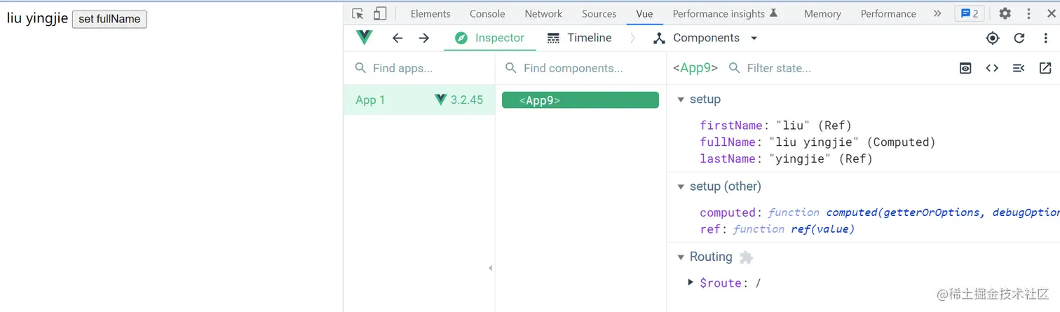
Task: Open Vue devtools three-dot menu
Action: tap(1045, 38)
